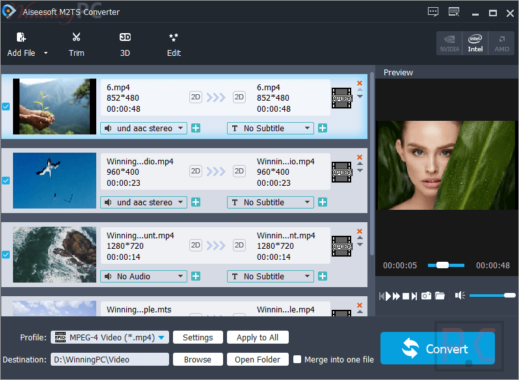Uncheck the Winning...unt.mp4 file checkbox
Image resolution: width=519 pixels, height=380 pixels.
pos(6,255)
